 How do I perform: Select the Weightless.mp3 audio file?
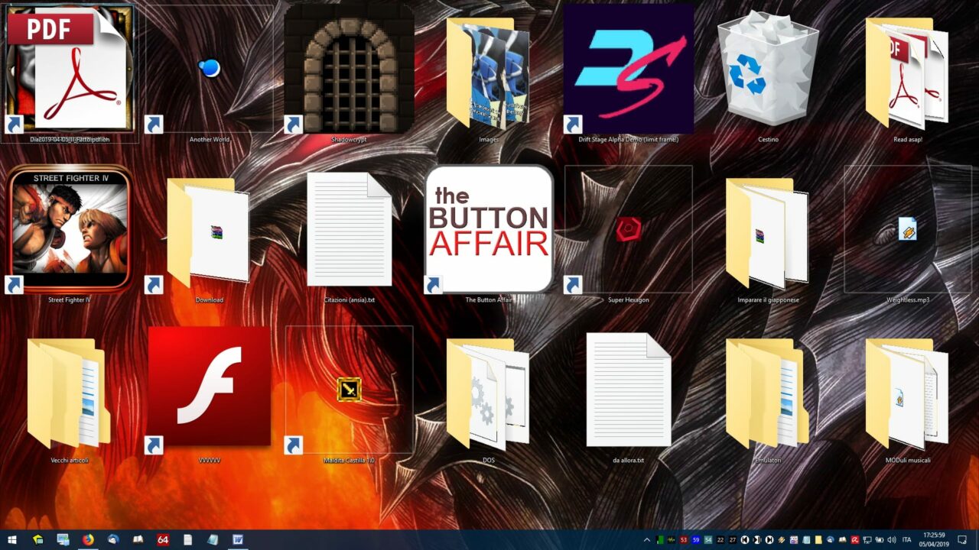click(x=907, y=229)
